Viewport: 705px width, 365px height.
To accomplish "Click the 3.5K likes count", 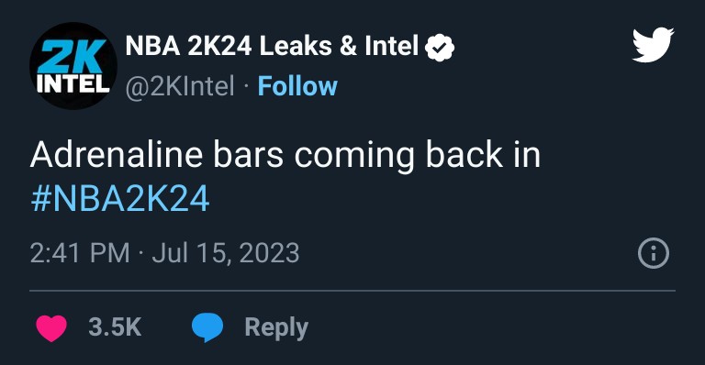I will coord(115,326).
